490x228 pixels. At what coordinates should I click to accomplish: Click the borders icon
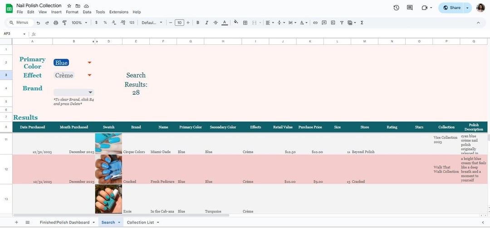point(245,23)
